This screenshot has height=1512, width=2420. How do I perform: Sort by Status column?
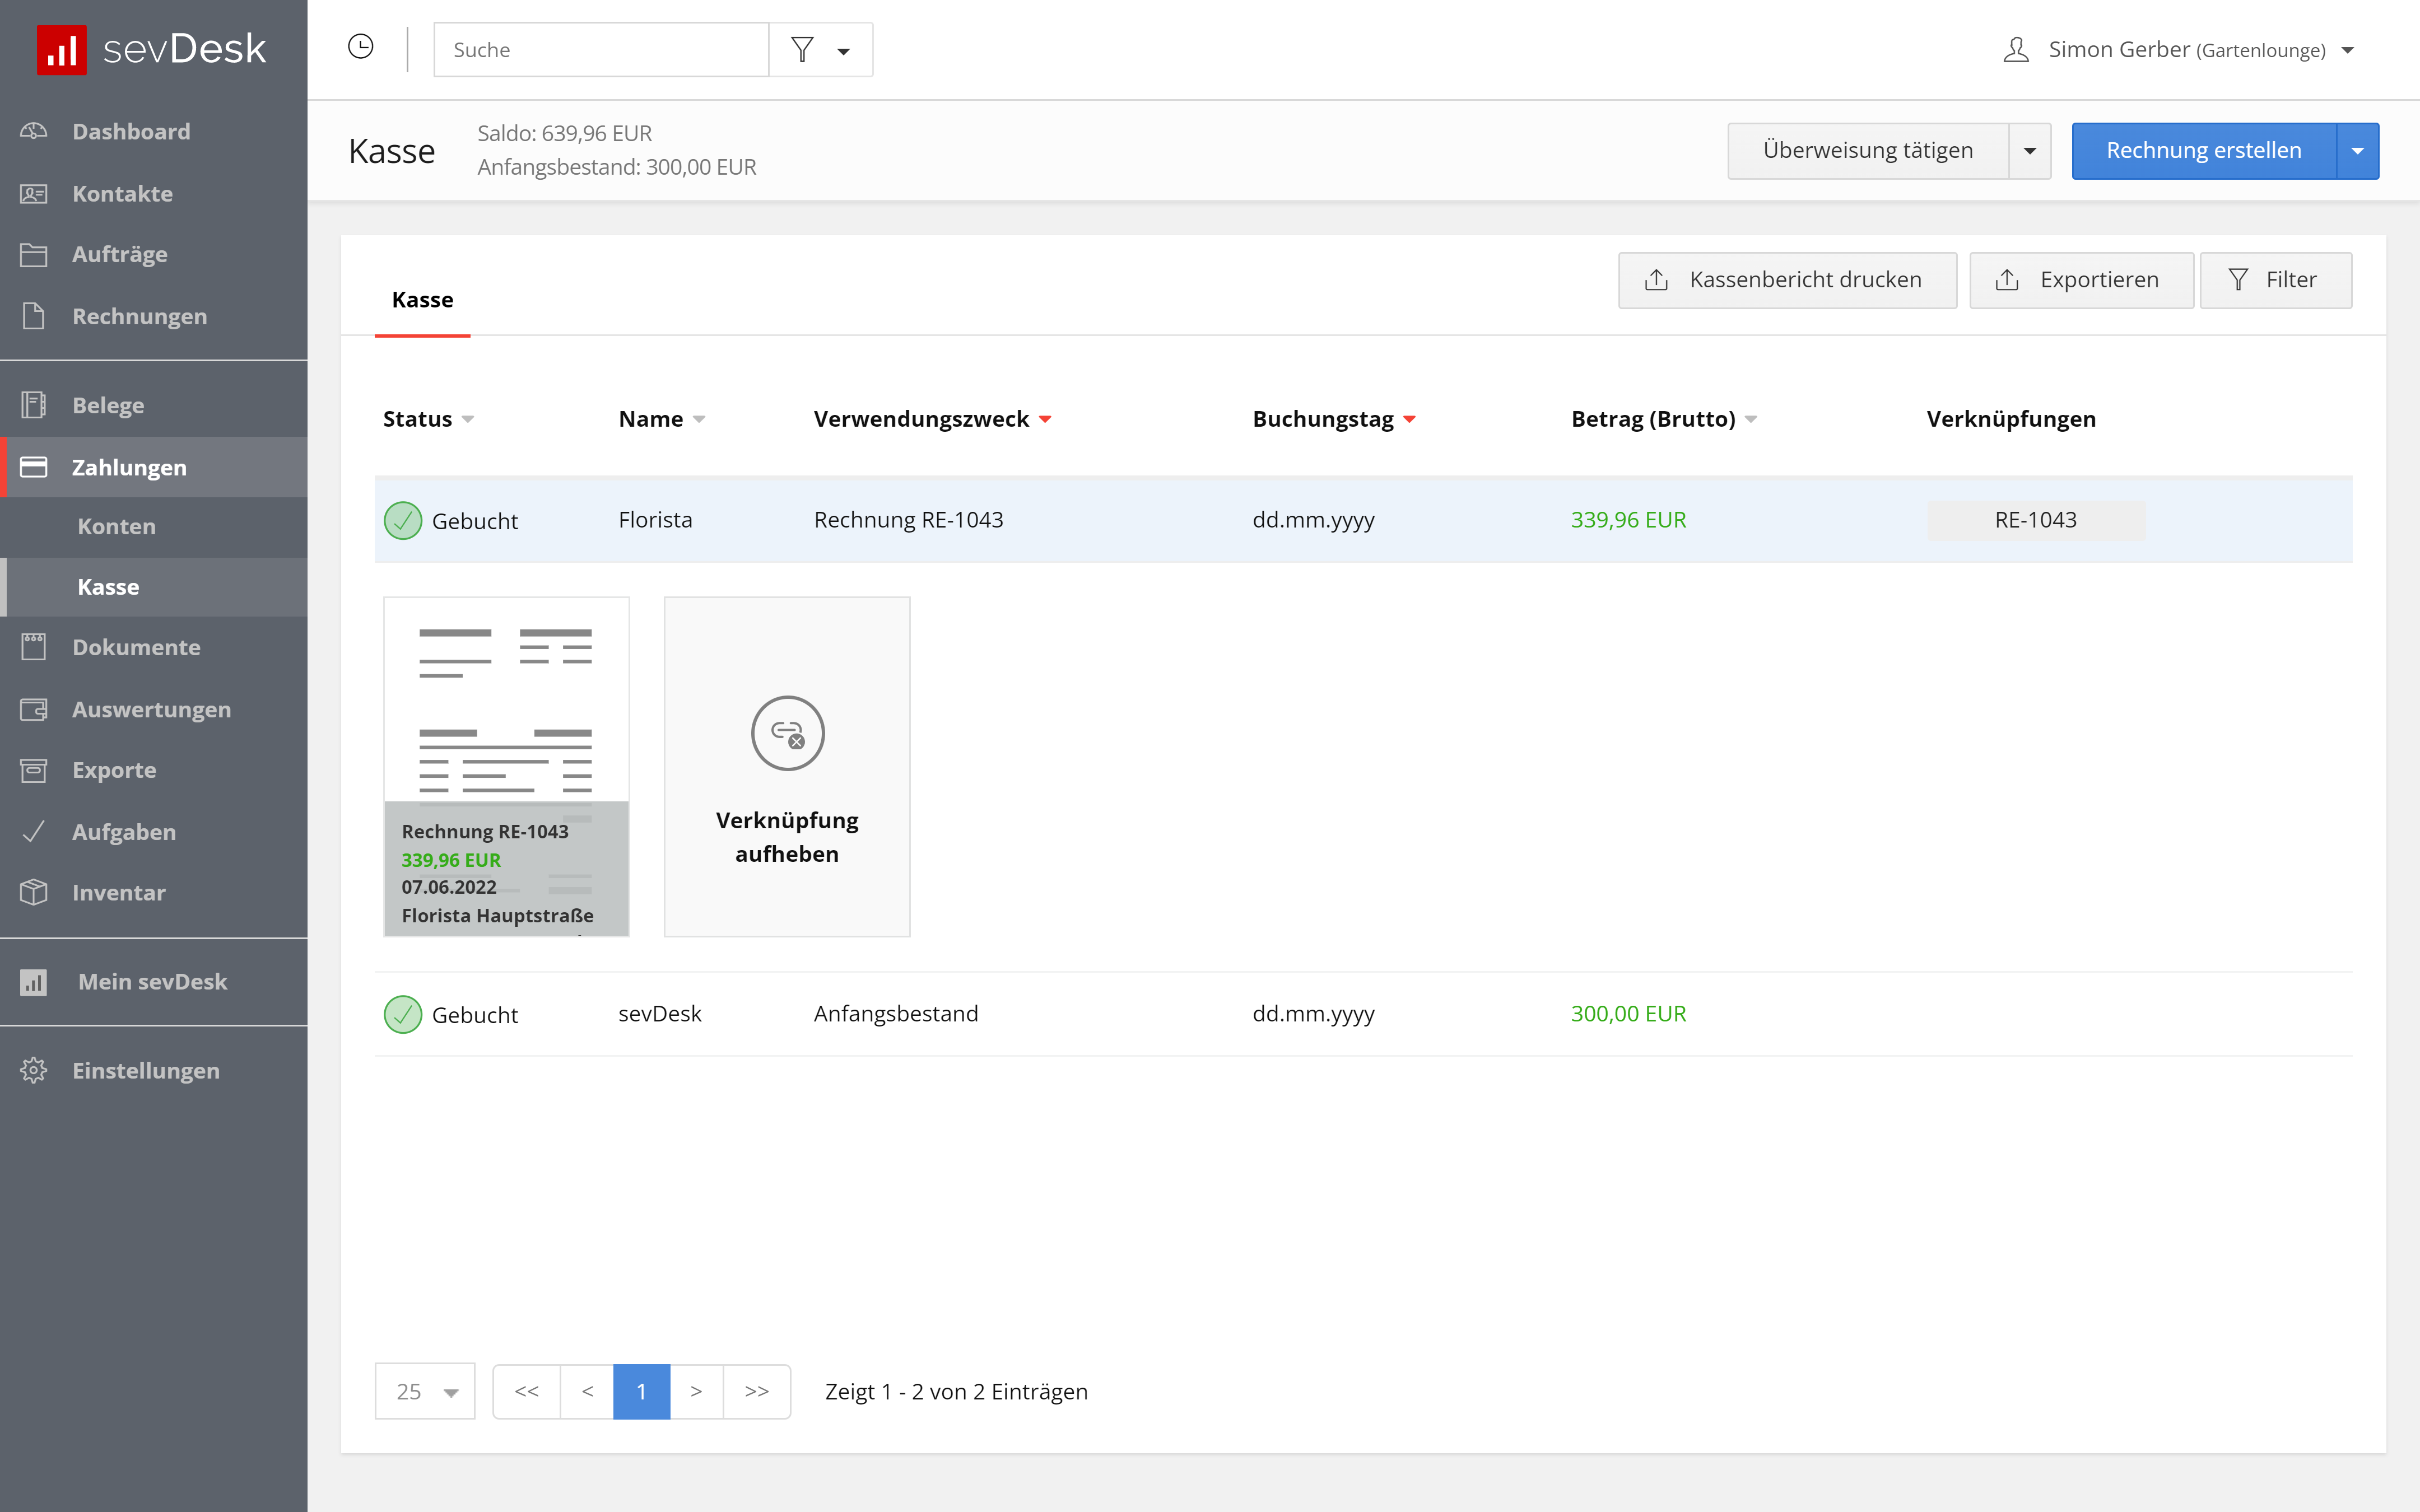pyautogui.click(x=428, y=419)
